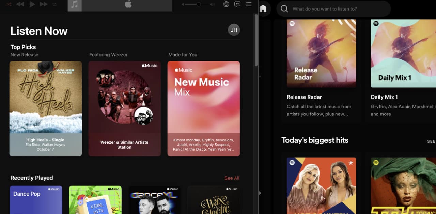Open the Weezer & Similar Artists Station card
This screenshot has height=214, width=436.
125,108
